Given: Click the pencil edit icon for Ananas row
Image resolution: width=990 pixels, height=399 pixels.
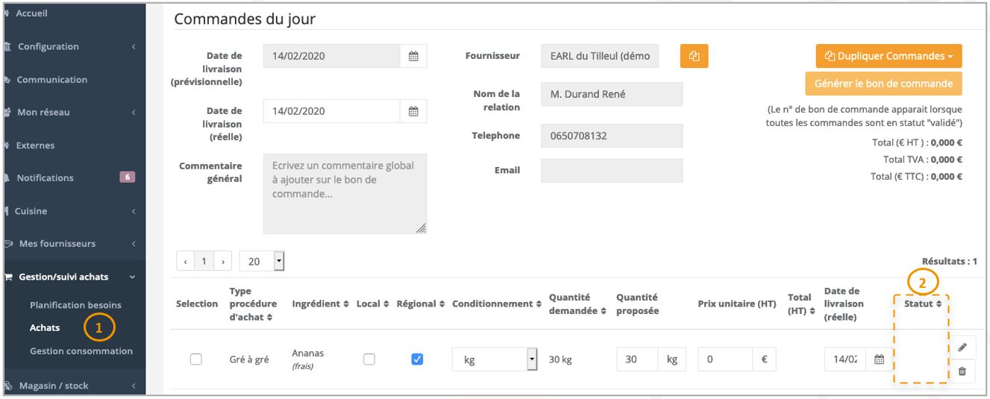Looking at the screenshot, I should click(x=962, y=348).
